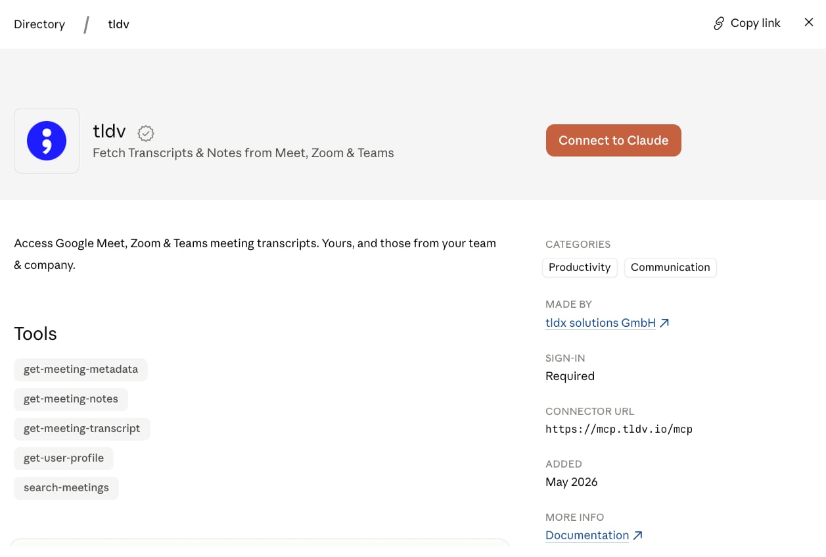This screenshot has height=557, width=826.
Task: Click the SIGN-IN label
Action: tap(565, 358)
